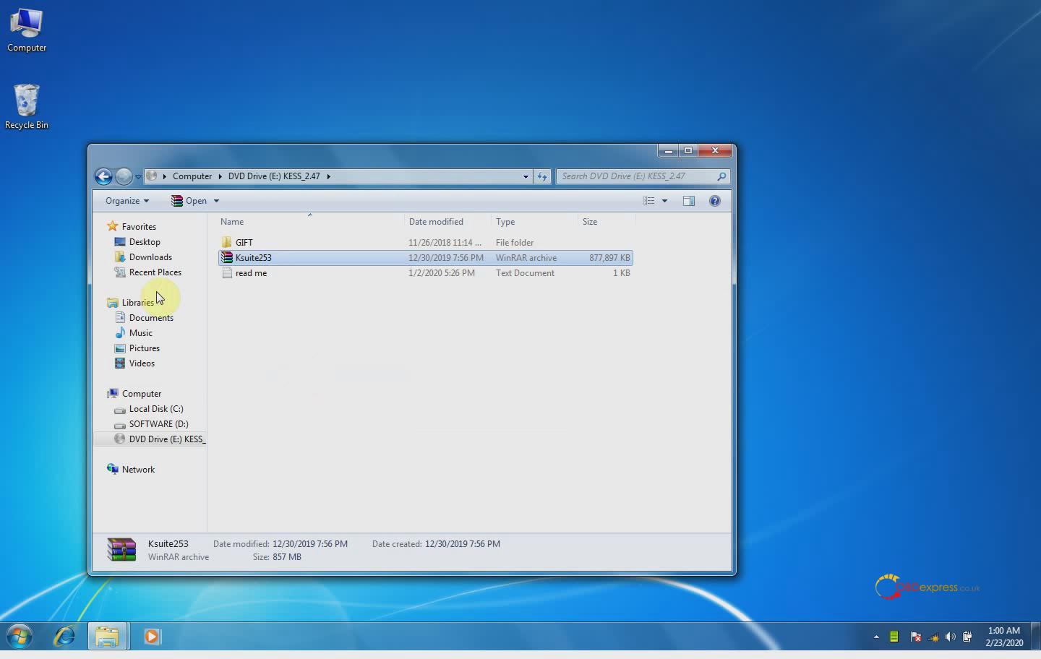Screen dimensions: 1041x659
Task: Click the Back navigation arrow button
Action: tap(103, 176)
